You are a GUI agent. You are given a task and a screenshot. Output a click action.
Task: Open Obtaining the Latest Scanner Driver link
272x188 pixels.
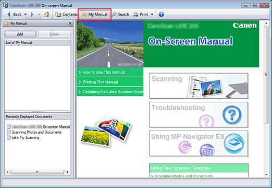[x=110, y=92]
